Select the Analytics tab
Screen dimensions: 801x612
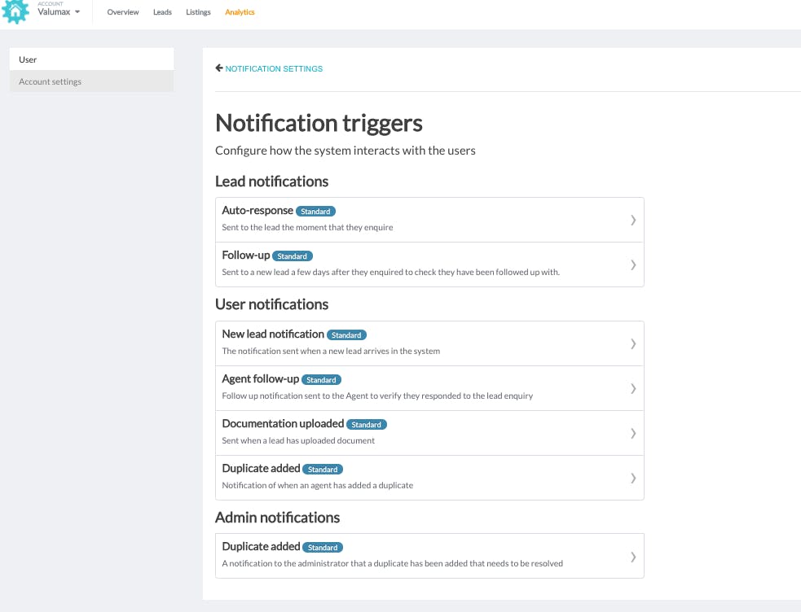click(x=240, y=12)
